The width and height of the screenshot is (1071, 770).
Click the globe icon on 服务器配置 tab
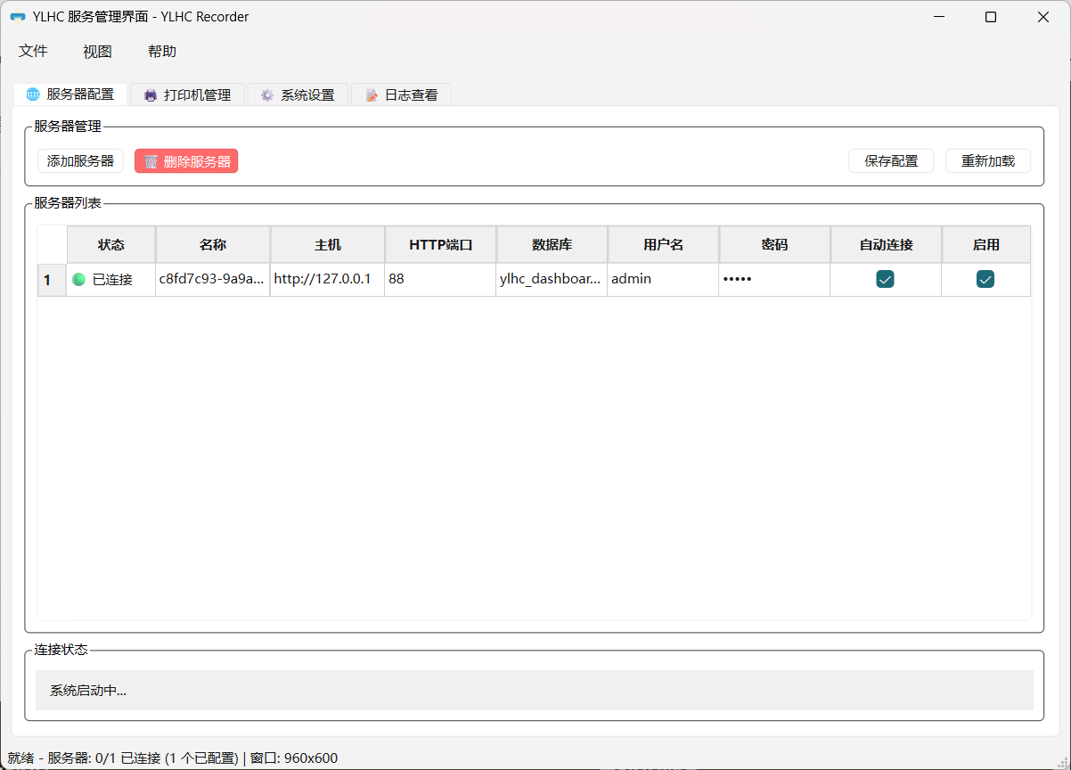pyautogui.click(x=33, y=94)
